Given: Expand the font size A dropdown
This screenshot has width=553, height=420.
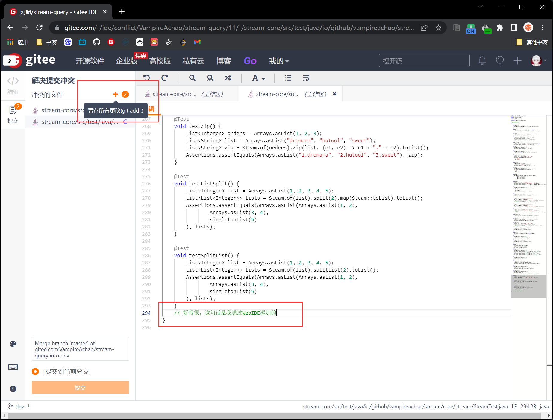Looking at the screenshot, I should click(x=258, y=78).
